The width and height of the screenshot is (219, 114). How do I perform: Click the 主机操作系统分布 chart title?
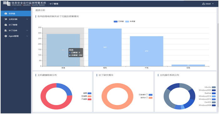(169, 75)
